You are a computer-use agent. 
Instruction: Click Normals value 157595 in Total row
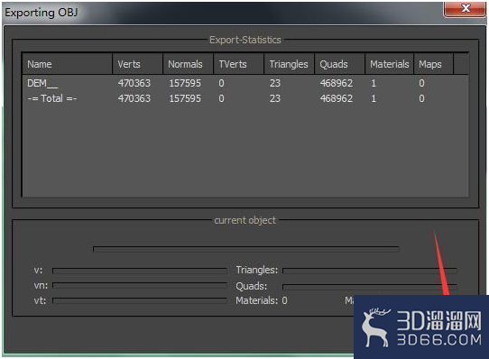click(x=185, y=98)
